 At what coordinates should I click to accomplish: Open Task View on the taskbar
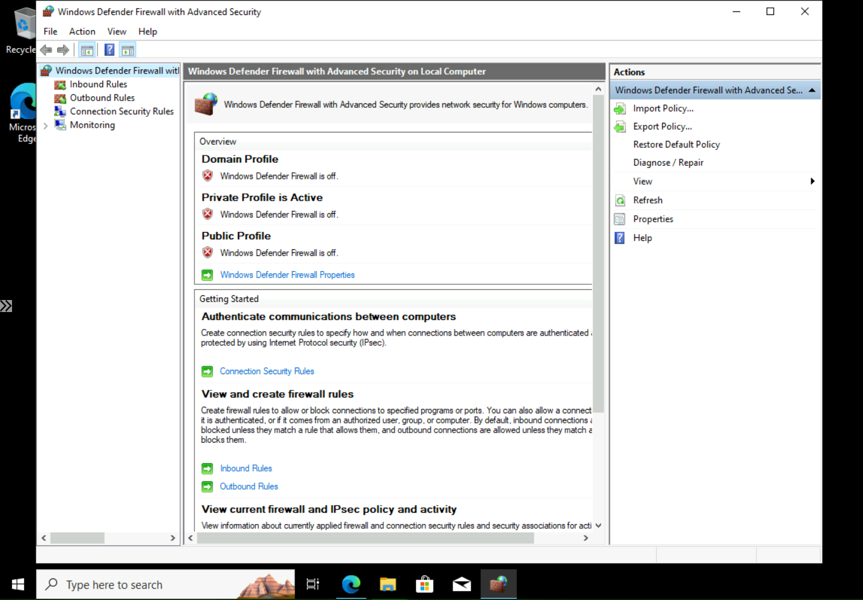point(313,584)
